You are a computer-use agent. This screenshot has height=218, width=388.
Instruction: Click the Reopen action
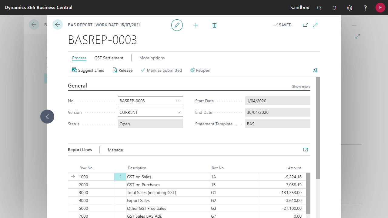pos(200,70)
